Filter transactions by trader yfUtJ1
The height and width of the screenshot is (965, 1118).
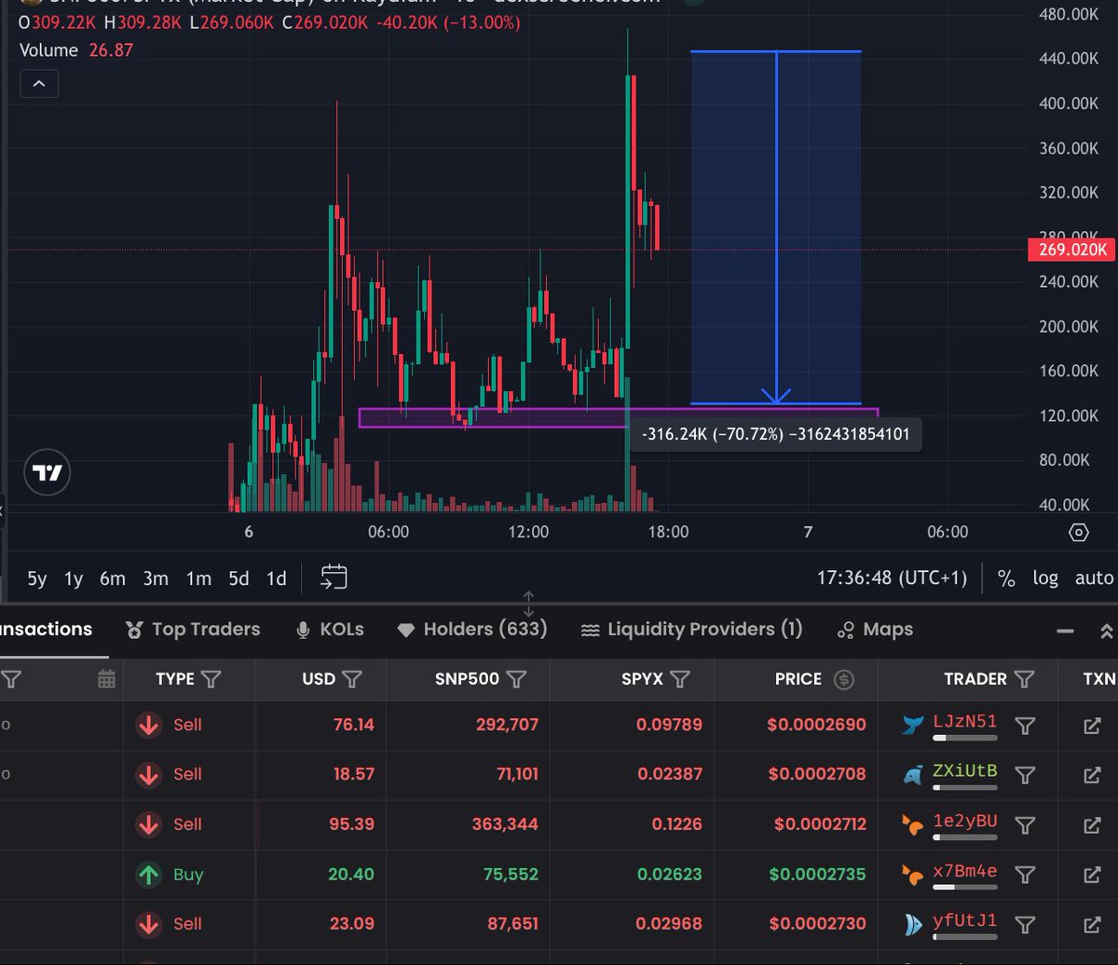[1025, 924]
